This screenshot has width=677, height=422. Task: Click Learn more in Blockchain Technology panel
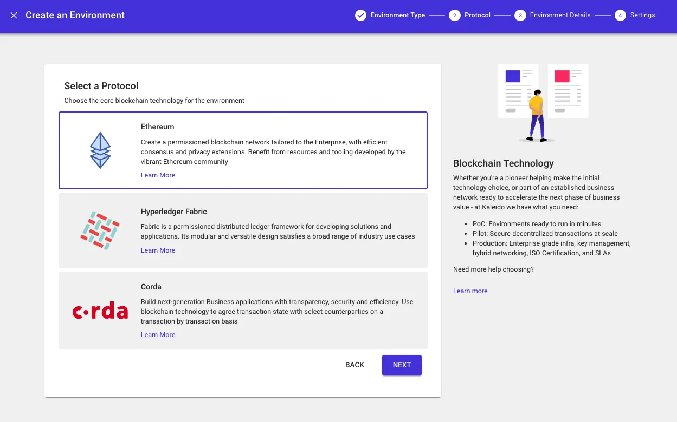pyautogui.click(x=469, y=291)
